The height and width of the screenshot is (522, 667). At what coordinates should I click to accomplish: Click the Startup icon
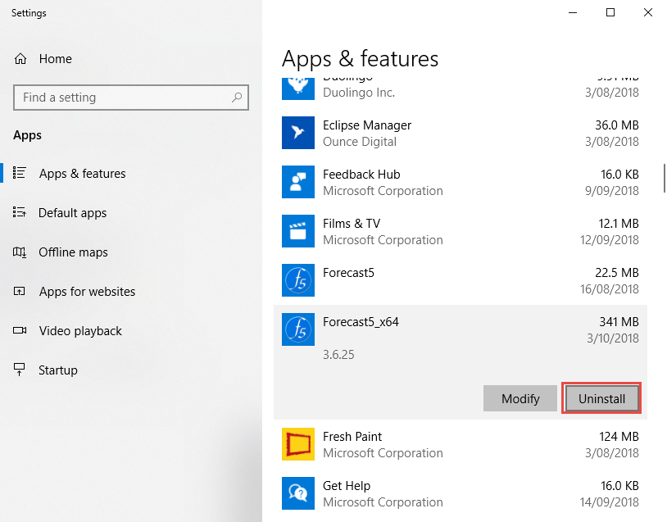coord(20,370)
